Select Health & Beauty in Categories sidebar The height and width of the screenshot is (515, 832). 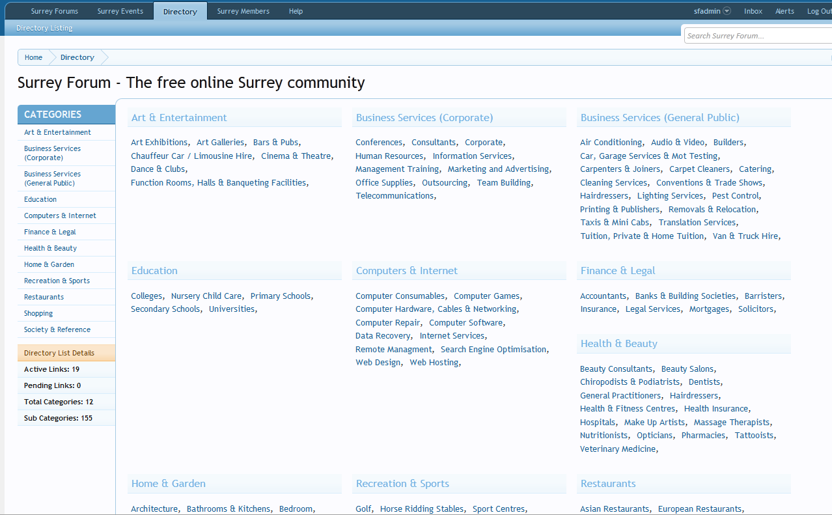[50, 248]
